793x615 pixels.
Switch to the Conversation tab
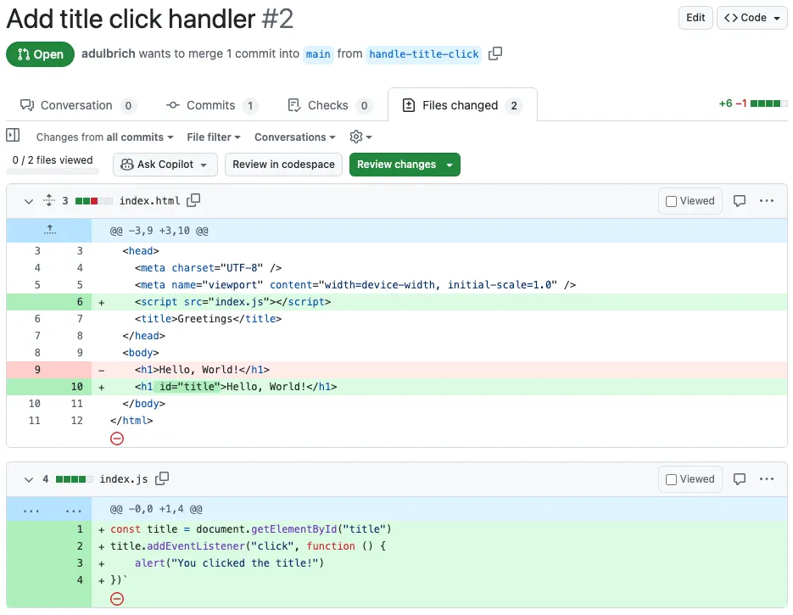tap(78, 105)
